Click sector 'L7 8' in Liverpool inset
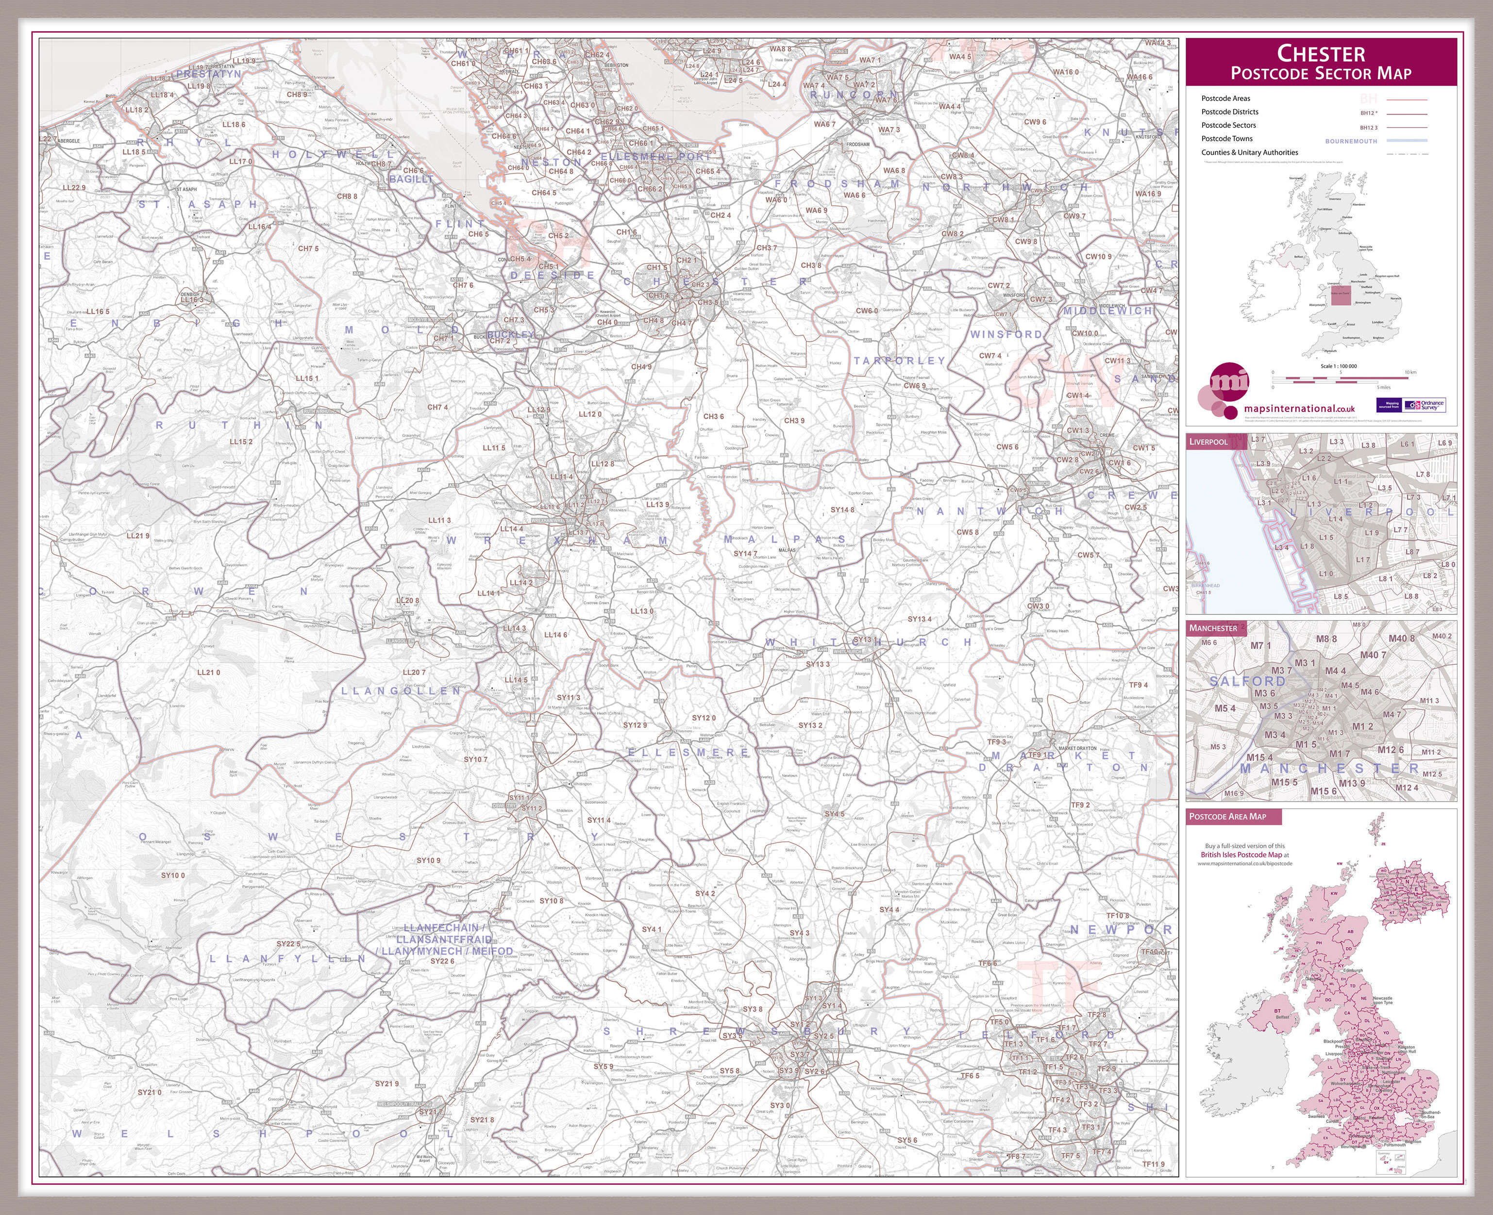Viewport: 1493px width, 1215px height. point(1423,475)
